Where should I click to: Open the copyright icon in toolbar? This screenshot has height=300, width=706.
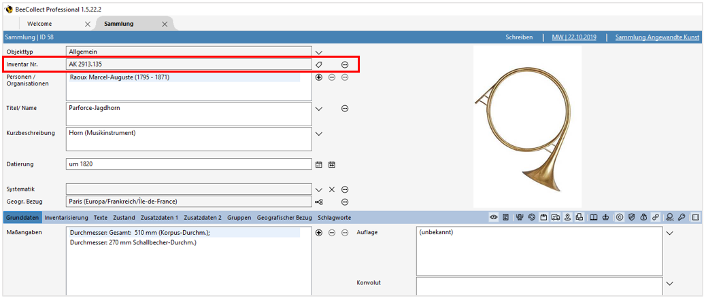[x=619, y=218]
